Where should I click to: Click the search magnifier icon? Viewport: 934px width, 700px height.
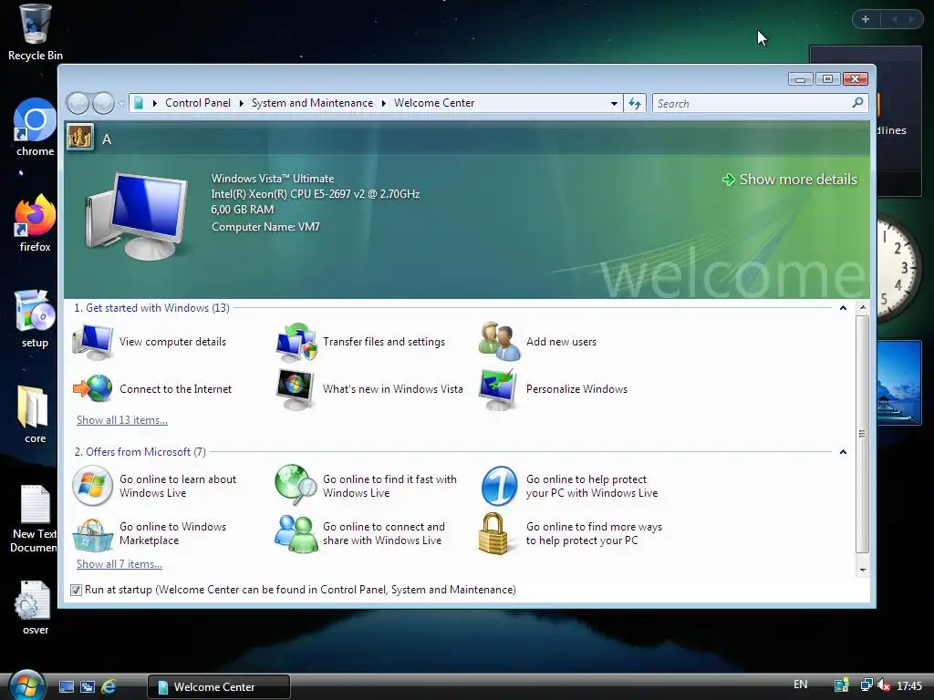(x=857, y=103)
